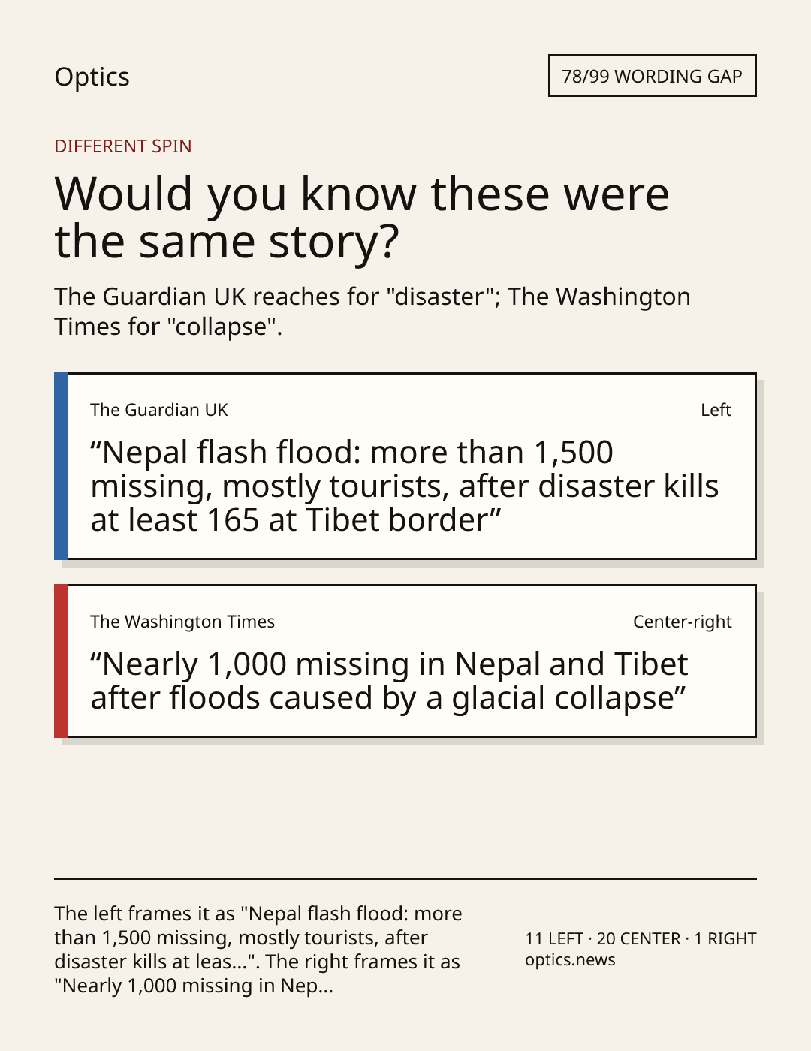Click The Washington Times source name
This screenshot has height=1051, width=811.
[x=182, y=621]
